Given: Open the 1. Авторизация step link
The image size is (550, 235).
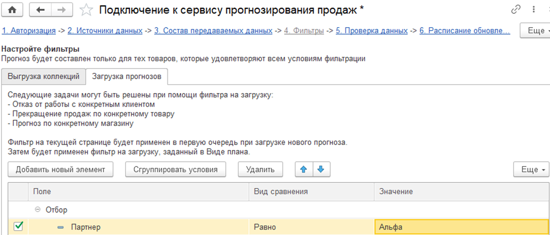Looking at the screenshot, I should coord(29,31).
